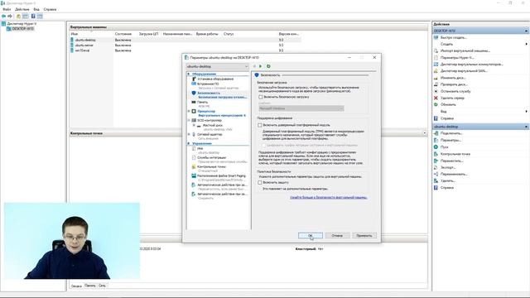Select 'Контрольные точки' in settings tree
Image resolution: width=530 pixels, height=298 pixels.
coord(211,166)
